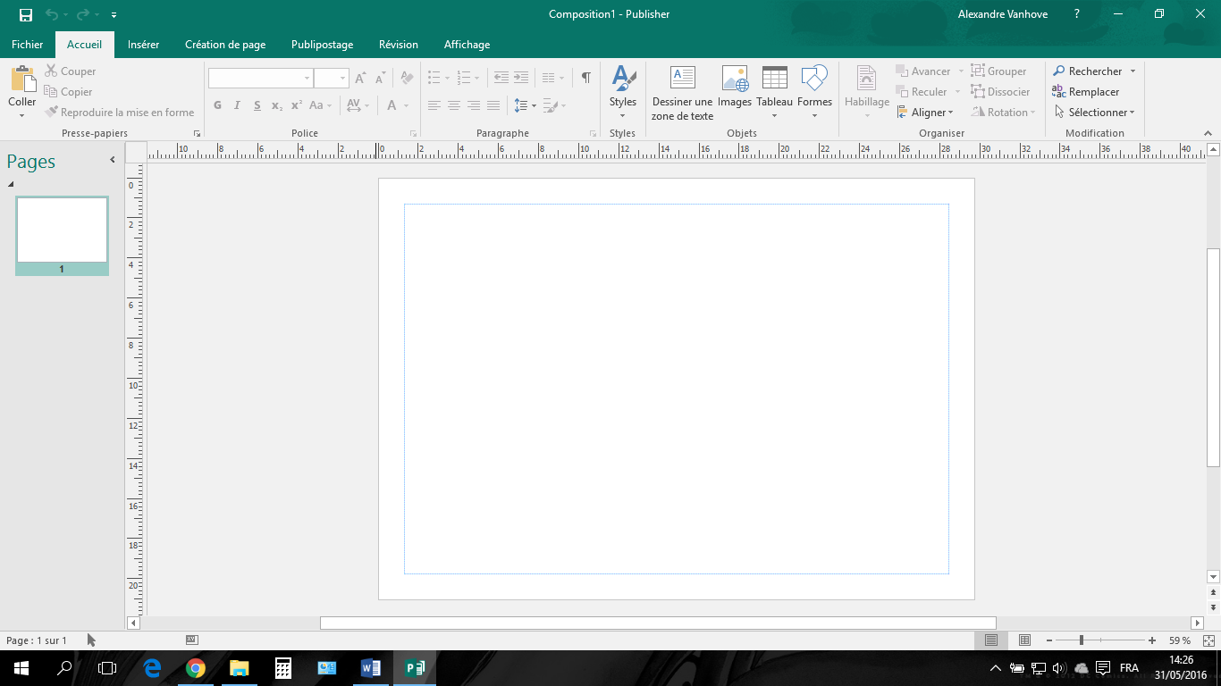Click the Copier button
This screenshot has width=1221, height=686.
(69, 92)
